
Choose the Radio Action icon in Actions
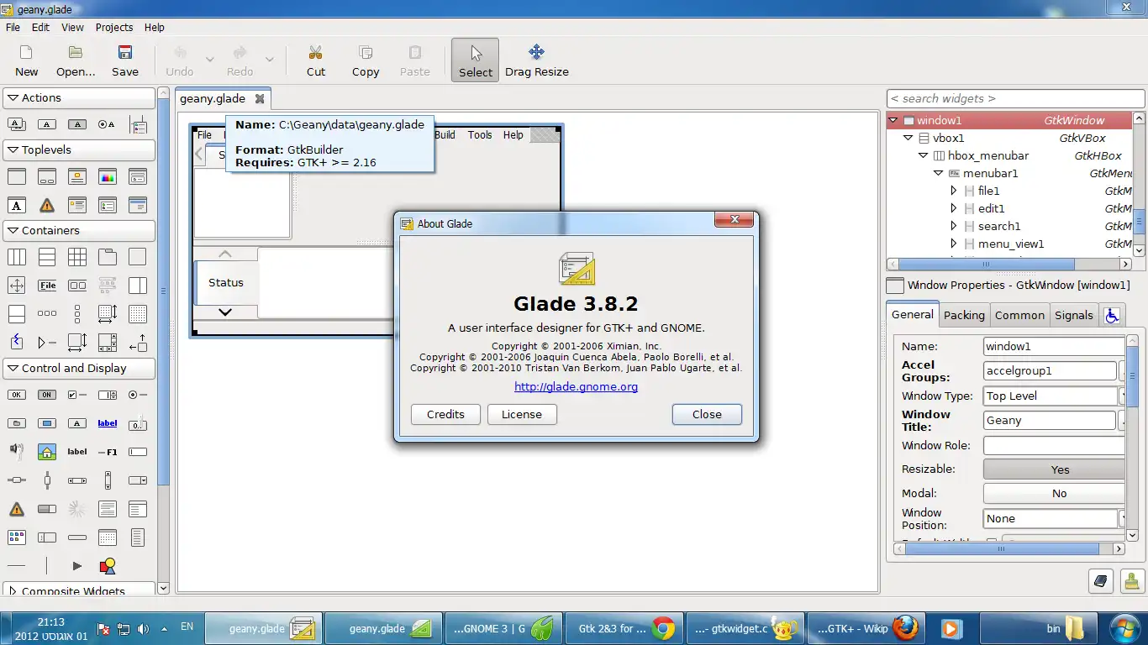point(107,124)
